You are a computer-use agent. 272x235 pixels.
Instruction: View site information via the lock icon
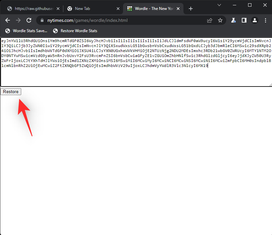pyautogui.click(x=42, y=21)
